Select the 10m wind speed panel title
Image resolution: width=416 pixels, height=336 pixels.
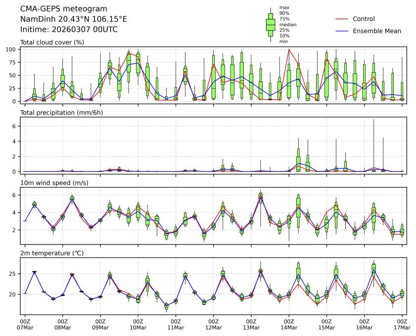54,183
